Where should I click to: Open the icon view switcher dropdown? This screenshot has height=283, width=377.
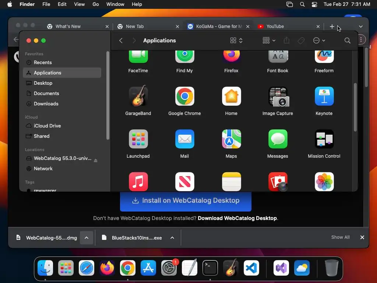click(x=236, y=41)
